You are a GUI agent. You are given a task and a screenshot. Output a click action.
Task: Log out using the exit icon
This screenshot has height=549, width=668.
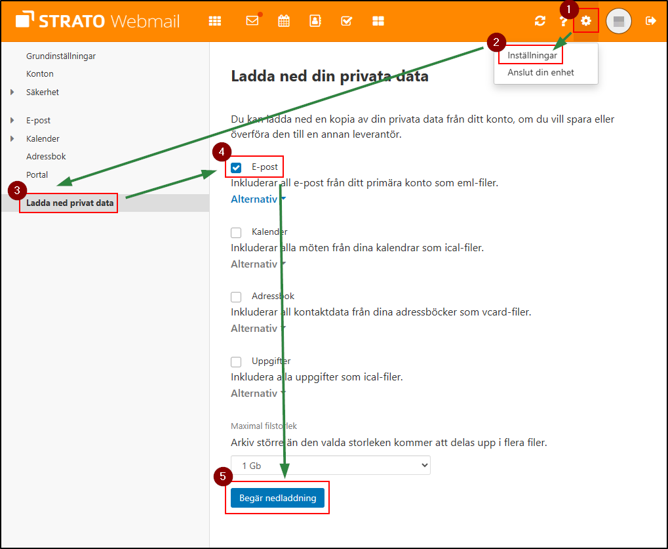650,20
